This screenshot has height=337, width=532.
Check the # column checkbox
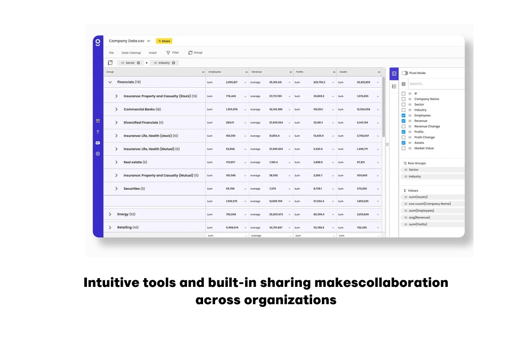tap(403, 94)
